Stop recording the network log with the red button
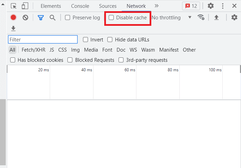Viewport: 241px width, 168px height. 14,17
